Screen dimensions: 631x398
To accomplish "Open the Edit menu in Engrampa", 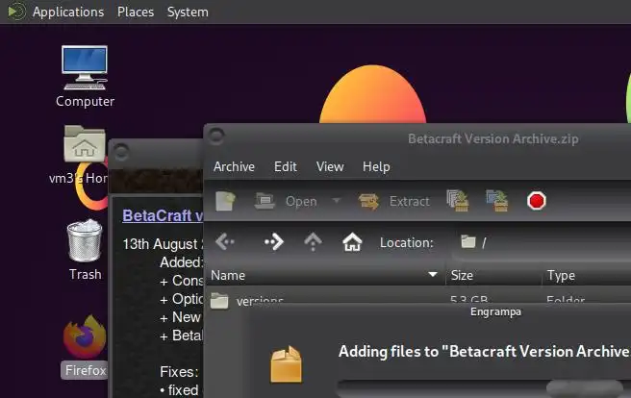I will pyautogui.click(x=286, y=166).
